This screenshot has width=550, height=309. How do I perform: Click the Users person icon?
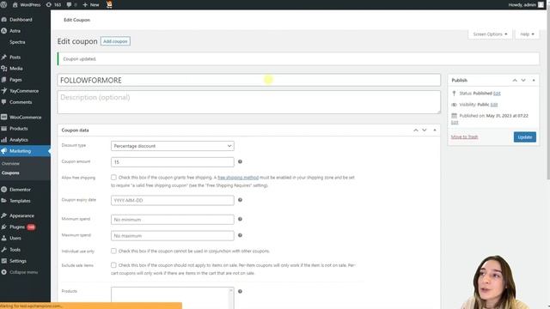[x=3, y=239]
